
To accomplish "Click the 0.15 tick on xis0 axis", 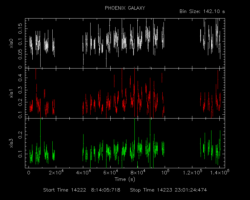I will 20,29.
